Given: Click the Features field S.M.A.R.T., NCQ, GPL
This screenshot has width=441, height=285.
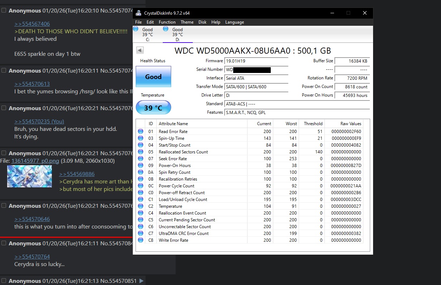Looking at the screenshot, I should pyautogui.click(x=297, y=113).
